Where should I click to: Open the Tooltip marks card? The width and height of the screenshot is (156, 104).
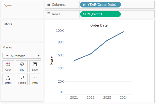pos(22,79)
